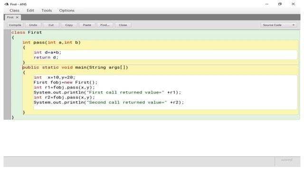
Task: Click the Paste button
Action: point(87,25)
